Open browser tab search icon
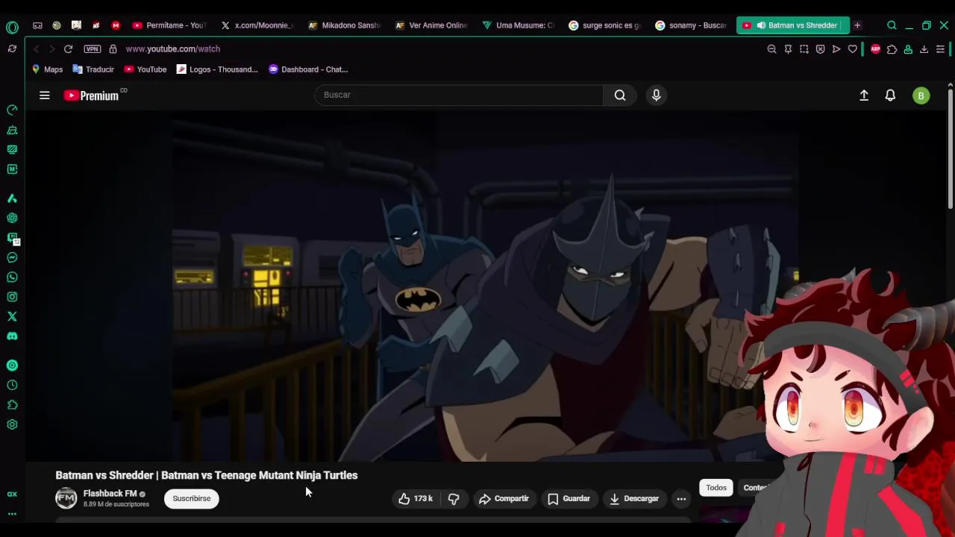The height and width of the screenshot is (537, 955). click(892, 25)
